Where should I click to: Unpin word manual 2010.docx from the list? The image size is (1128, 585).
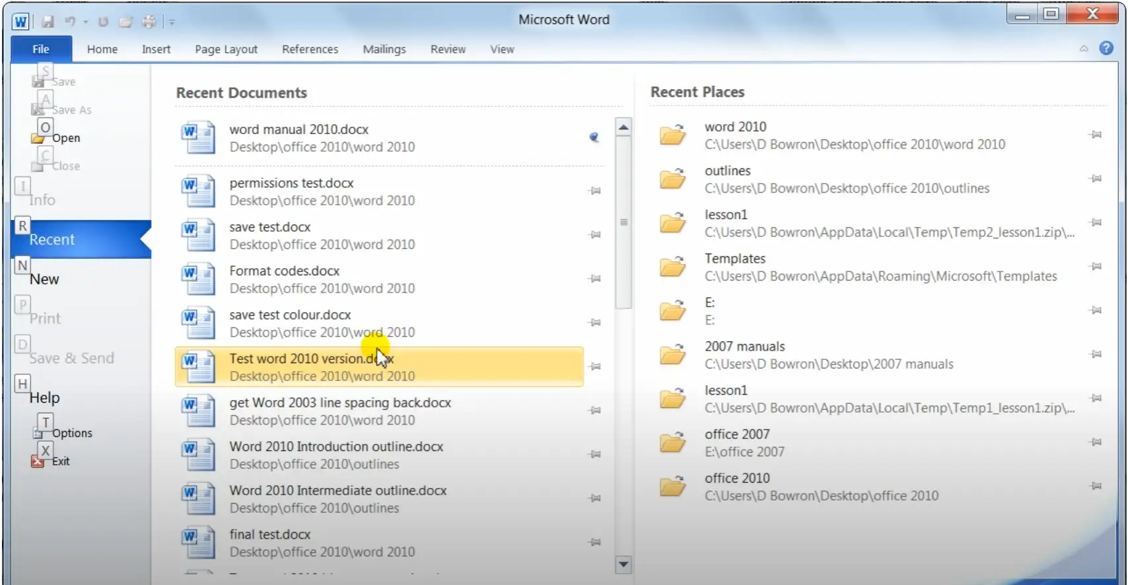pos(594,137)
